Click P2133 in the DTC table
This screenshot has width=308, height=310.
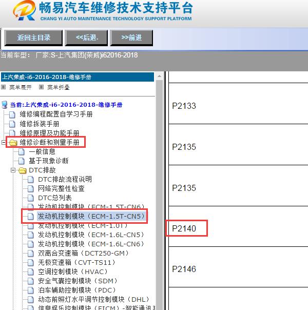[x=184, y=106]
